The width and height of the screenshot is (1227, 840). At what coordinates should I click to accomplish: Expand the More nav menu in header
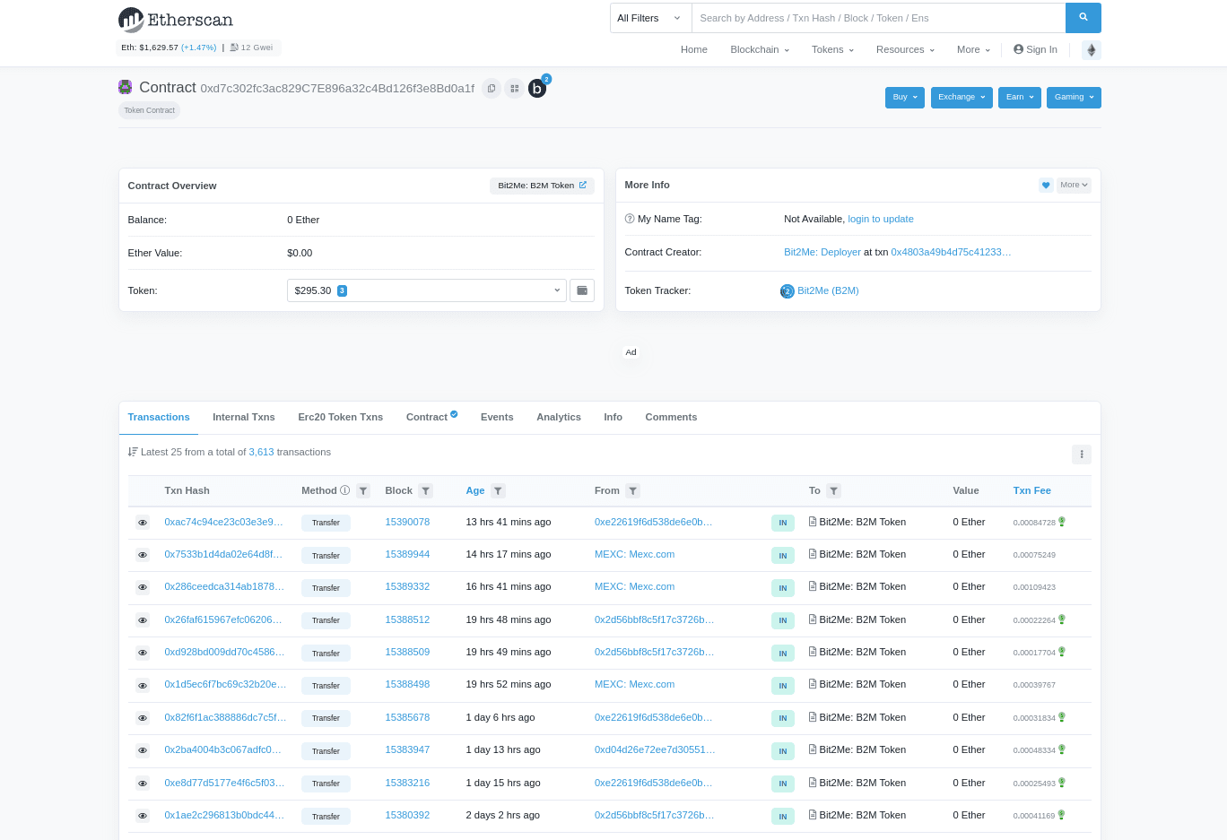coord(973,50)
